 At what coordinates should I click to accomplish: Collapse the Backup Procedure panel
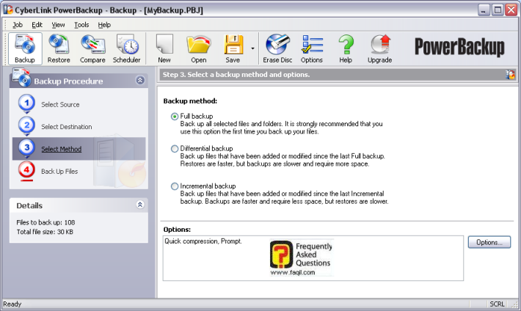[139, 81]
